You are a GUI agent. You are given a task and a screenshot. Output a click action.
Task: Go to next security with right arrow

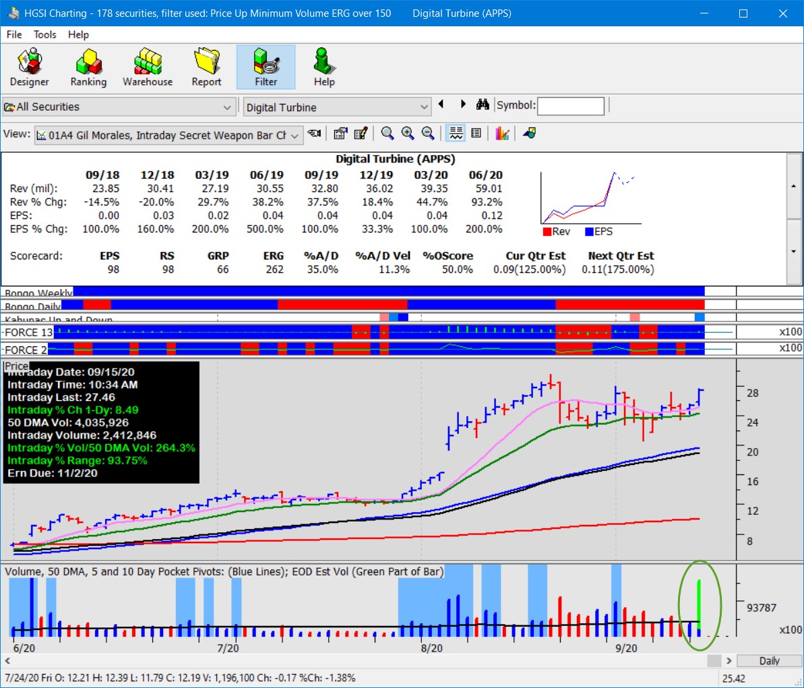[463, 104]
